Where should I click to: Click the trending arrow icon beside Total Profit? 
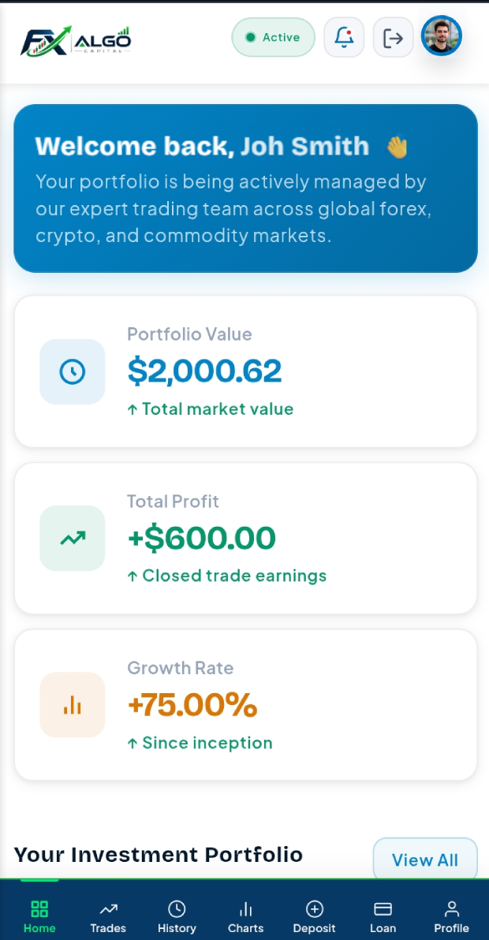[73, 539]
